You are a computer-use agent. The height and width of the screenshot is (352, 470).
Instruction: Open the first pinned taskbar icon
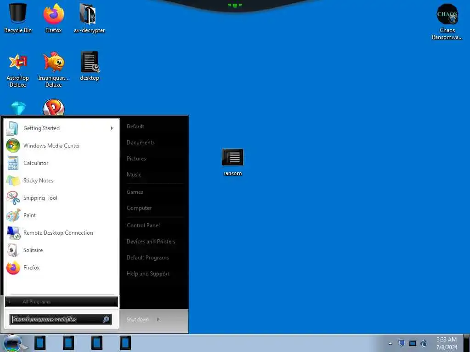pos(40,343)
